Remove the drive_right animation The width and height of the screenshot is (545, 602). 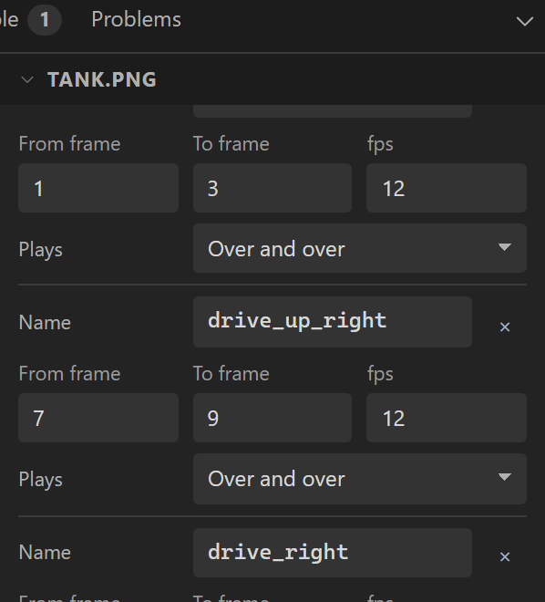(x=505, y=556)
